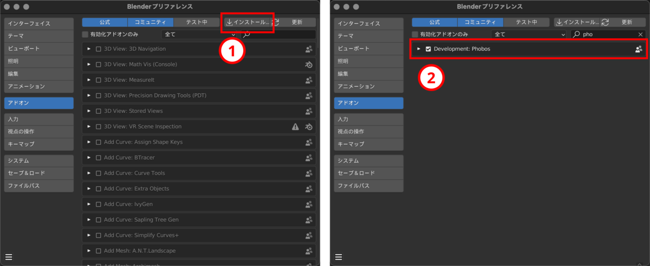Toggle 有効化アドオンのみ checkbox in left window
This screenshot has width=650, height=266.
(85, 34)
